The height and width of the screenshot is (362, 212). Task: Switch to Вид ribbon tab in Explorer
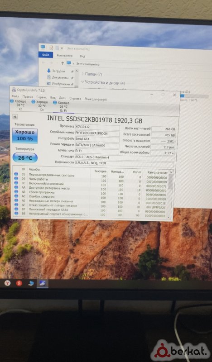click(x=82, y=56)
